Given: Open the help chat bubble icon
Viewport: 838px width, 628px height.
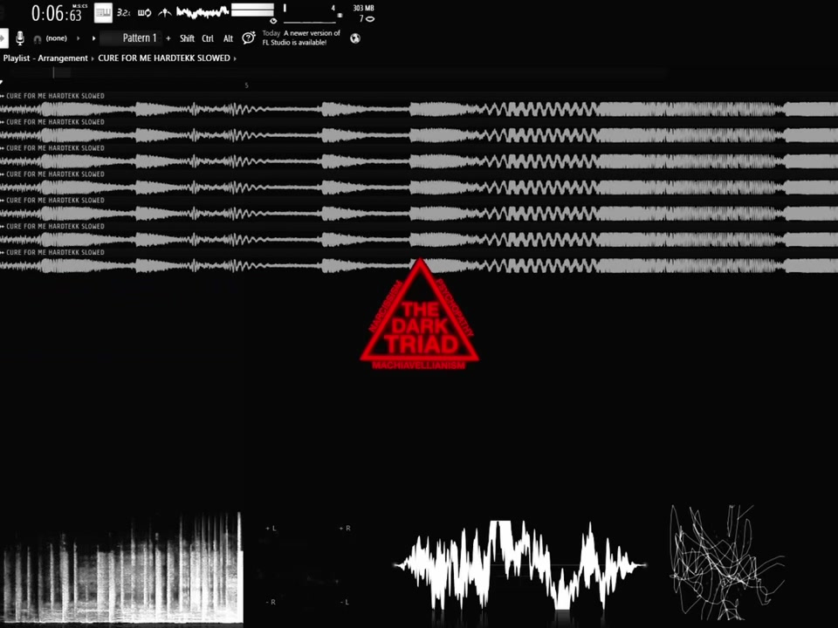Looking at the screenshot, I should (x=249, y=38).
